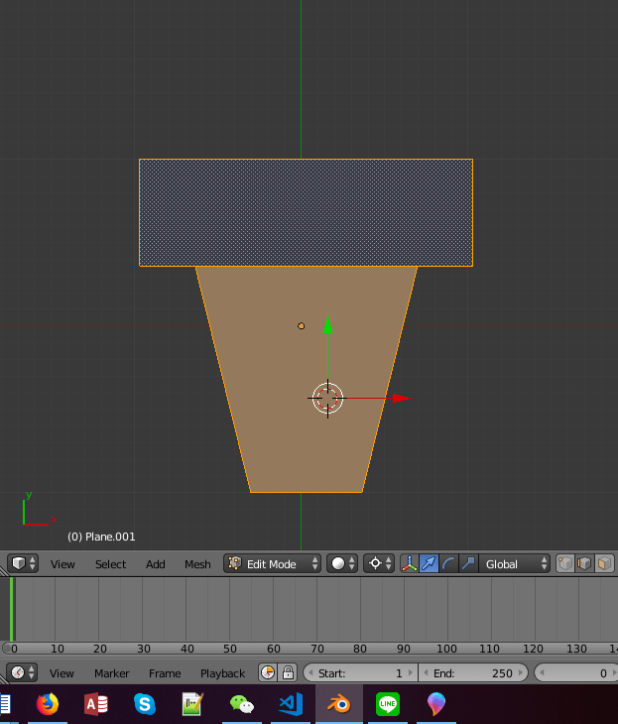Open the pivot point dropdown
Screen dimensions: 618x724
[379, 563]
